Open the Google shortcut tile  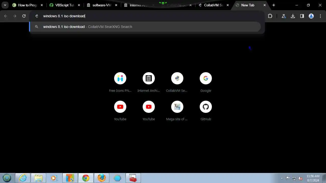[206, 82]
